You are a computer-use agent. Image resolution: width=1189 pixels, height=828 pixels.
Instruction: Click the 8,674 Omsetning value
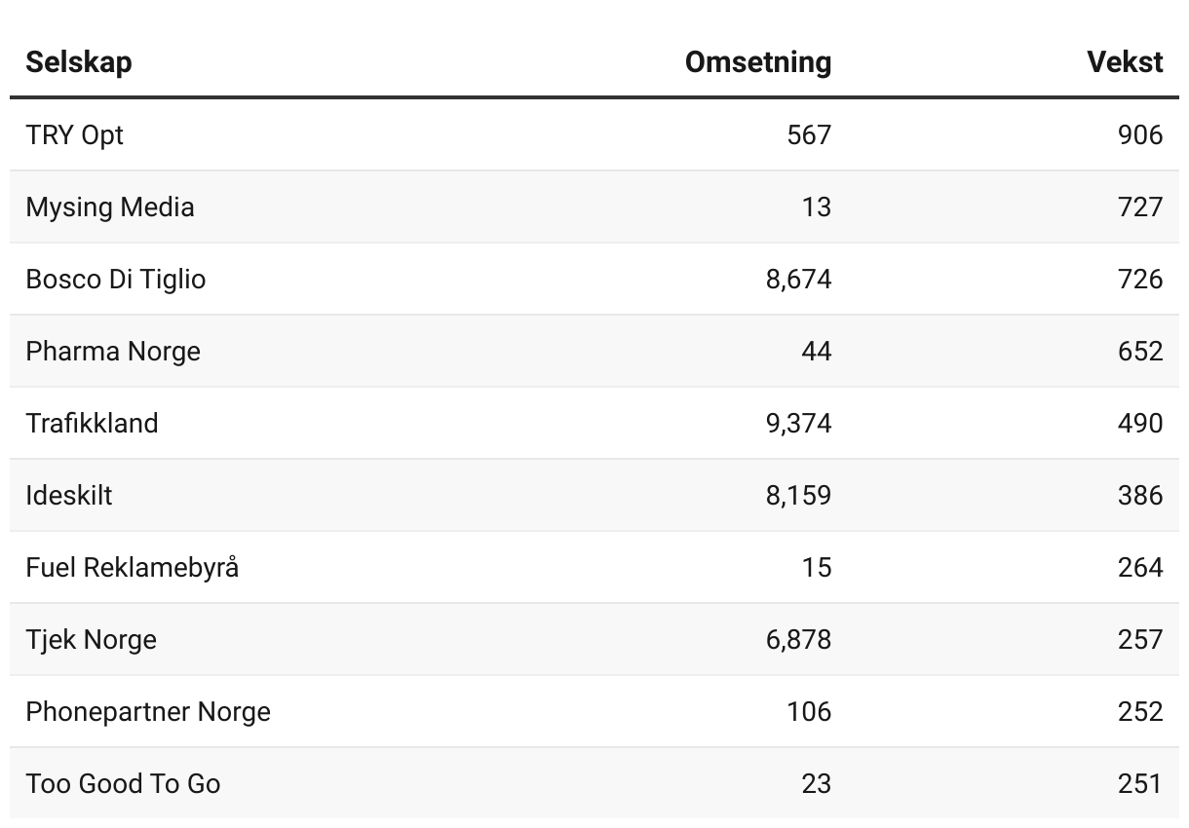tap(798, 279)
